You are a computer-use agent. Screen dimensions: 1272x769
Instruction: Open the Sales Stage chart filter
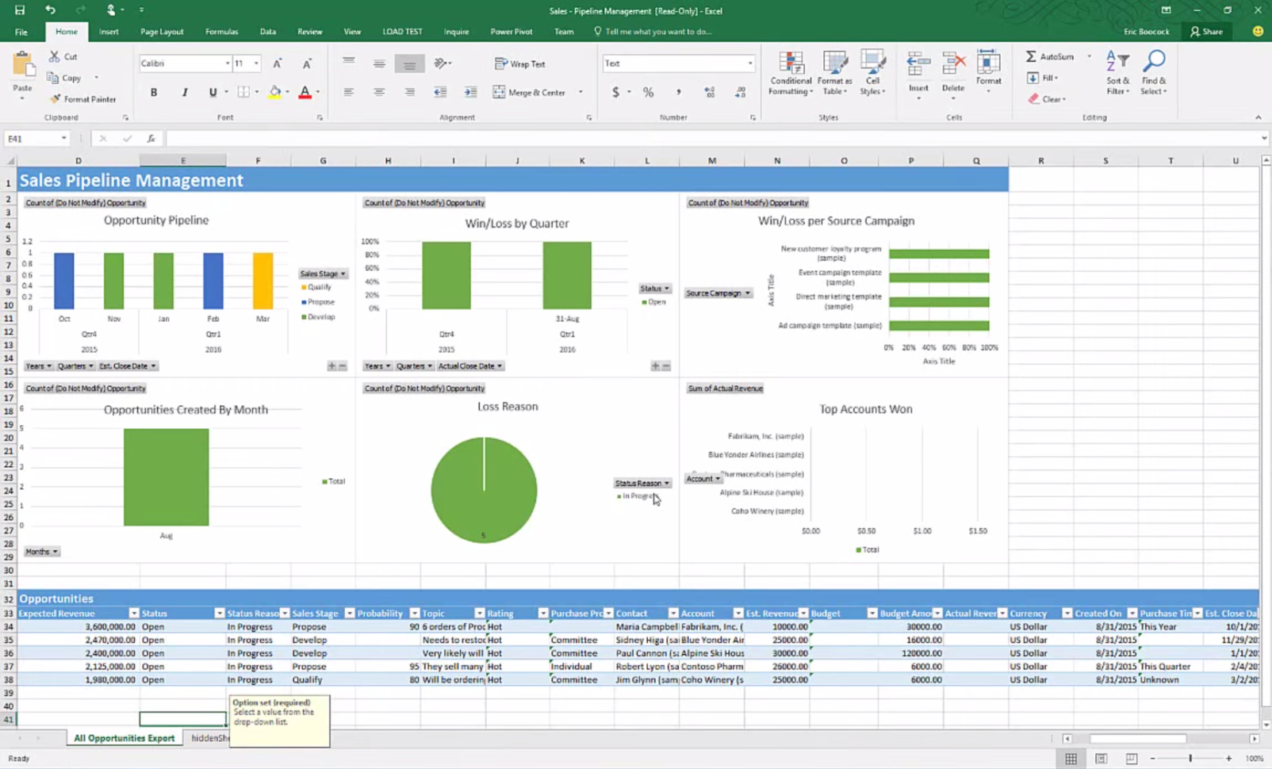(321, 273)
